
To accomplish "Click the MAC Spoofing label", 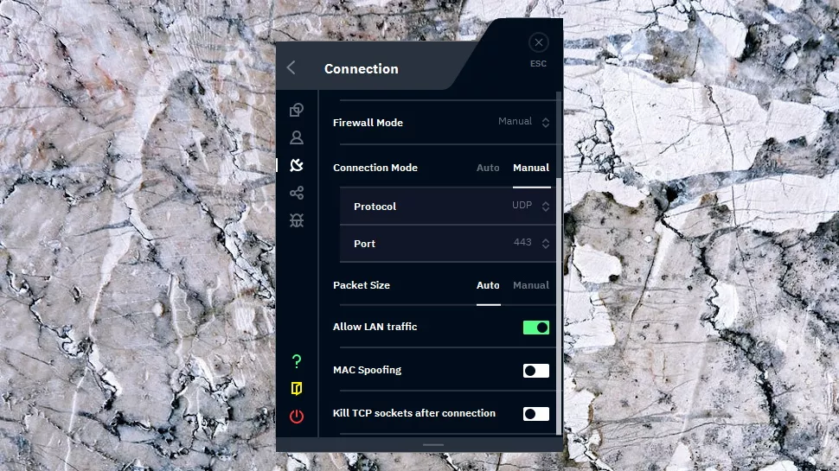I will tap(367, 370).
